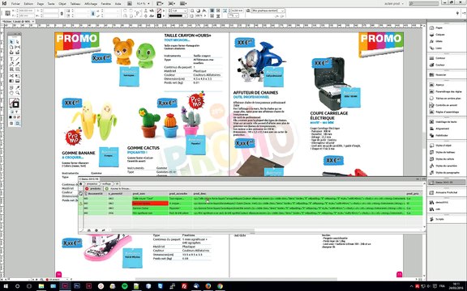Open the Calques panel
The height and width of the screenshot is (291, 467).
(440, 35)
